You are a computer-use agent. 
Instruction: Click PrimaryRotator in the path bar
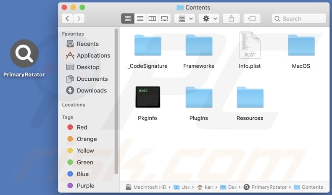(265, 187)
